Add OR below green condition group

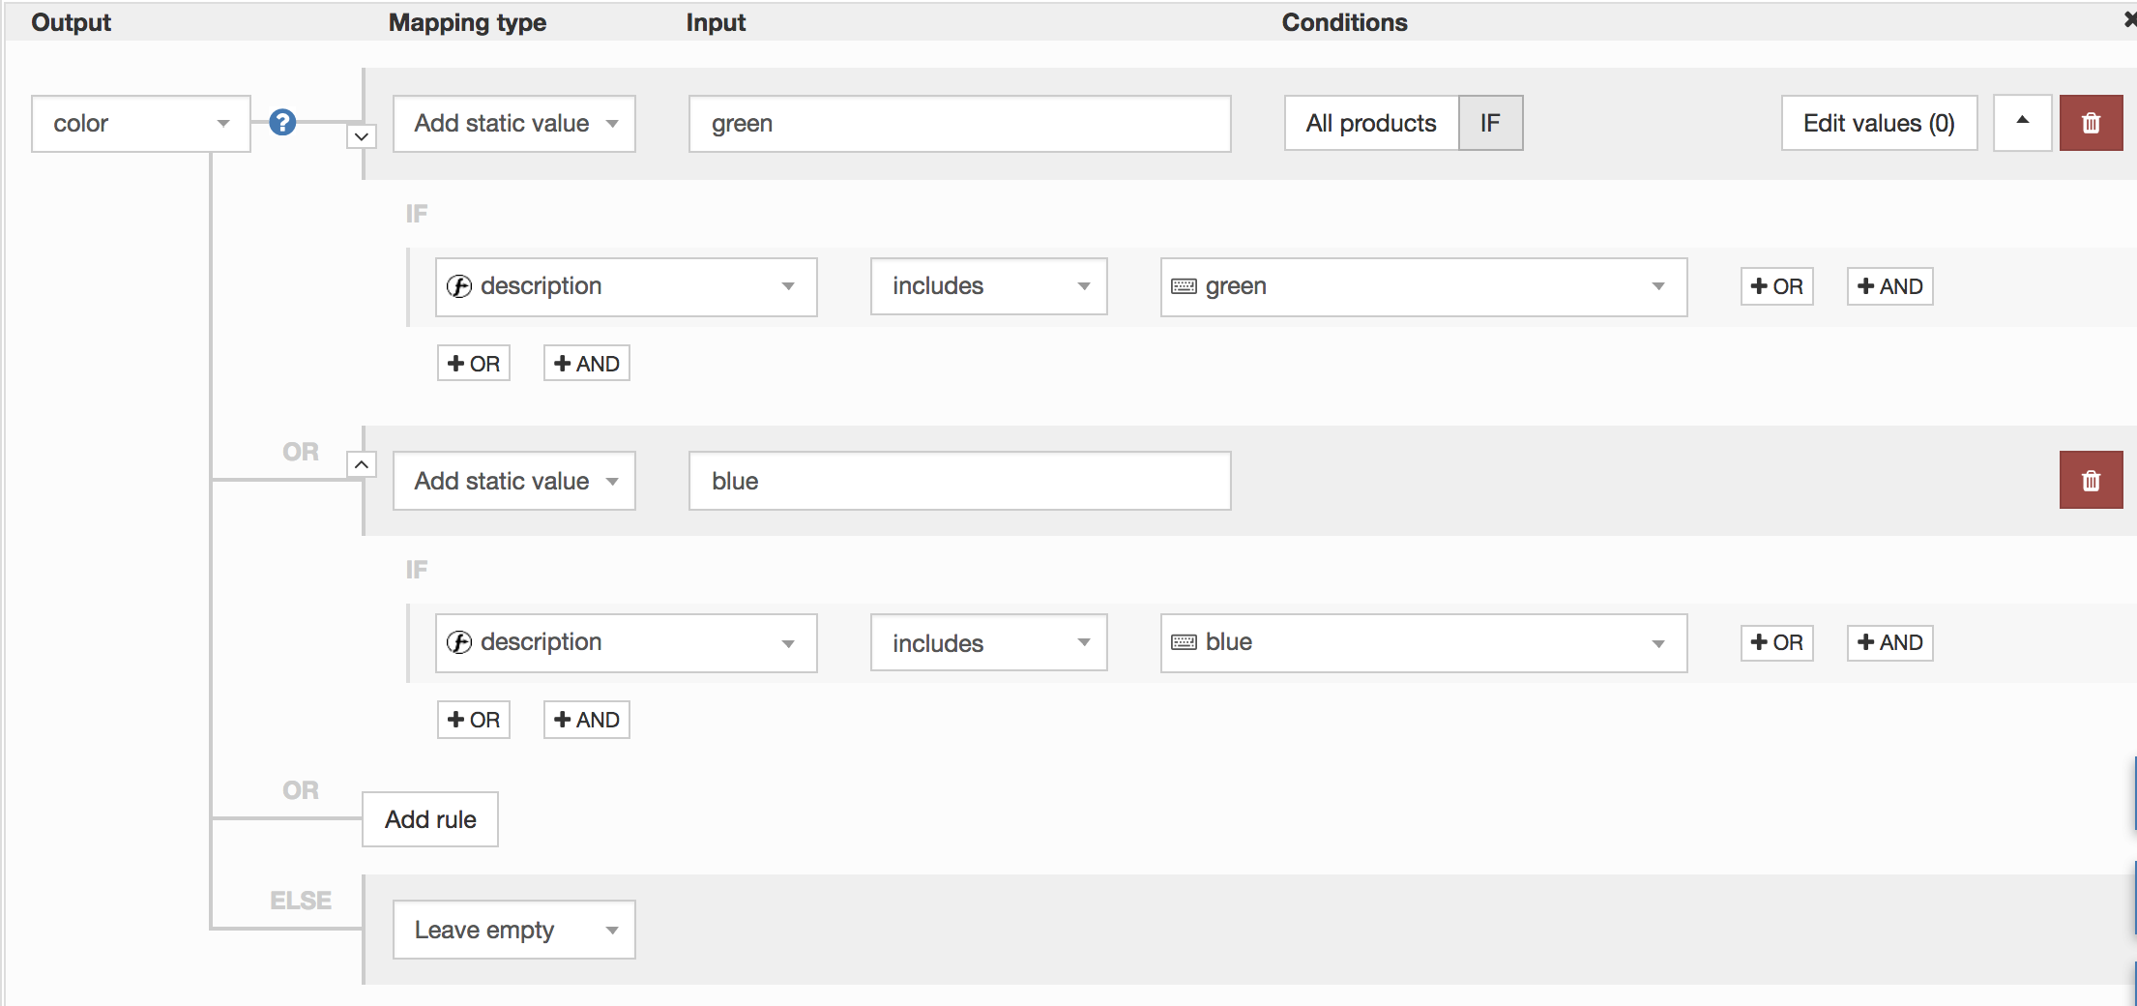point(473,364)
